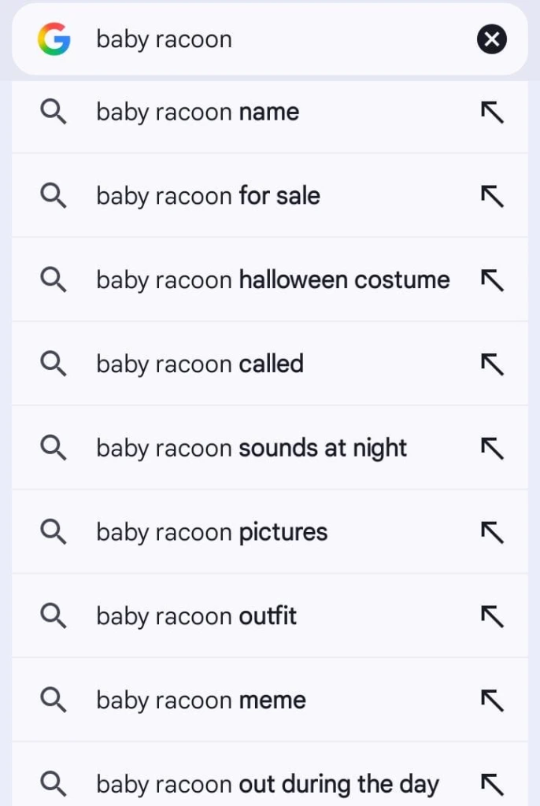This screenshot has height=806, width=540.
Task: Choose the 'baby racoon meme' suggestion
Action: (201, 700)
